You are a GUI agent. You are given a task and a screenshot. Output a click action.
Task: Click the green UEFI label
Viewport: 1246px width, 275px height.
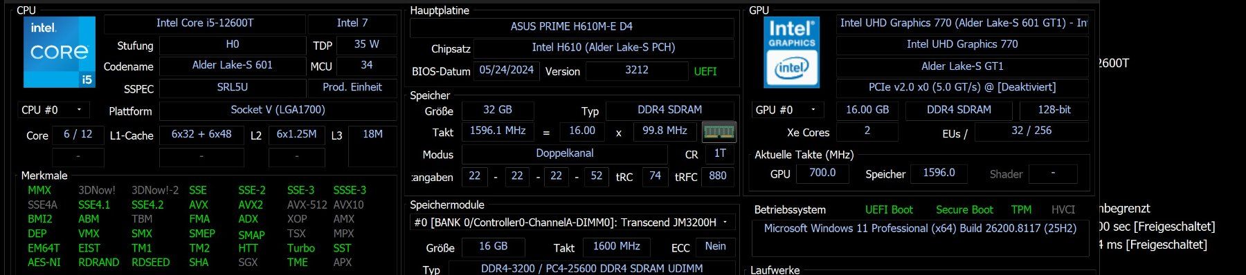point(705,71)
